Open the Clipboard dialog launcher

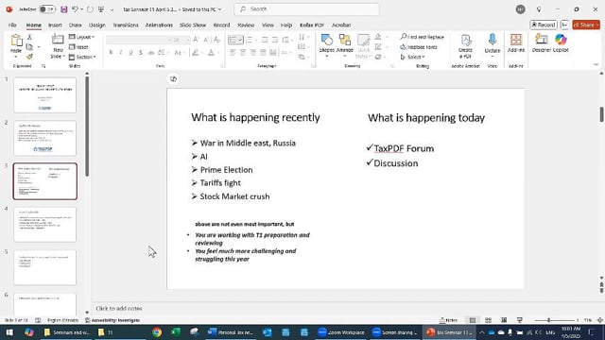tap(43, 66)
